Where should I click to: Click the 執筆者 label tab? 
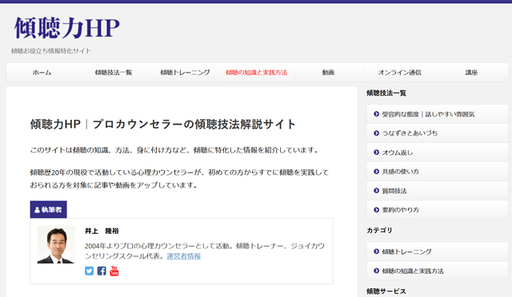[x=48, y=209]
